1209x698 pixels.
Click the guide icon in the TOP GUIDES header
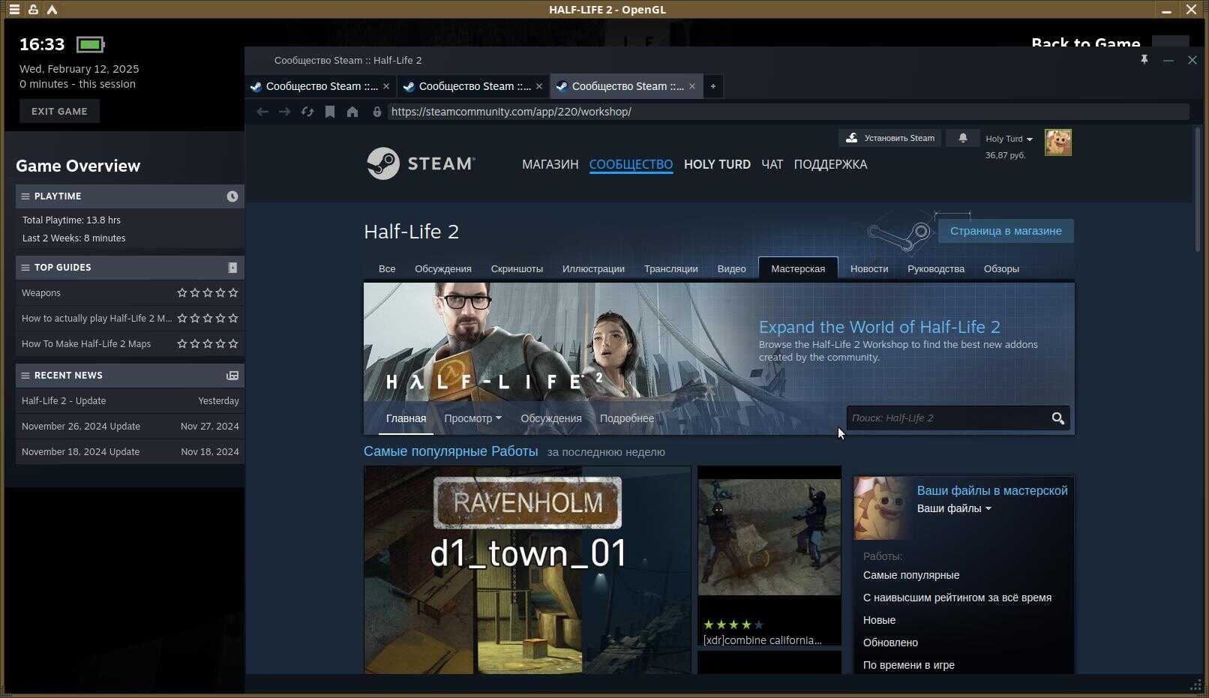(232, 268)
